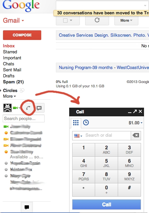Image resolution: width=149 pixels, height=213 pixels.
Task: Open the $1.00 credit balance dropdown
Action: (135, 123)
